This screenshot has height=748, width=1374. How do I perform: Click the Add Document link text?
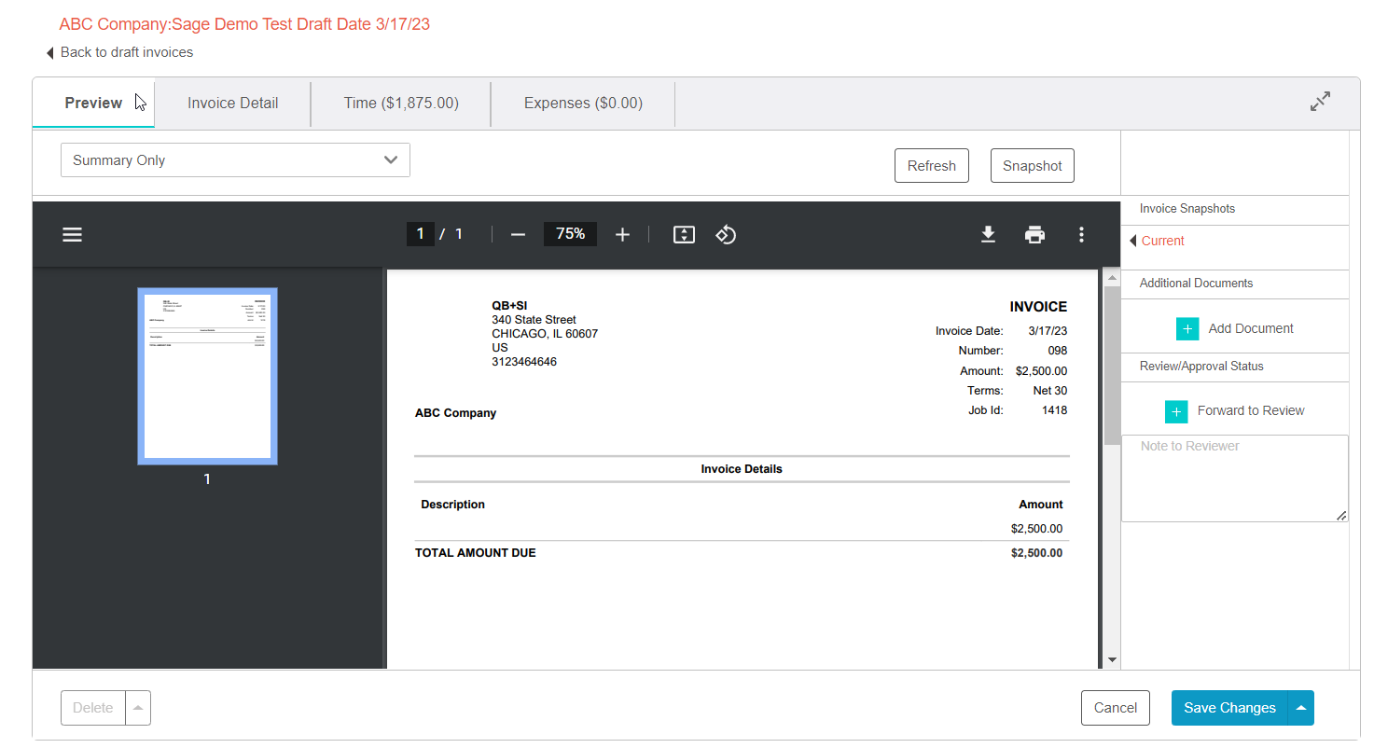(x=1251, y=328)
